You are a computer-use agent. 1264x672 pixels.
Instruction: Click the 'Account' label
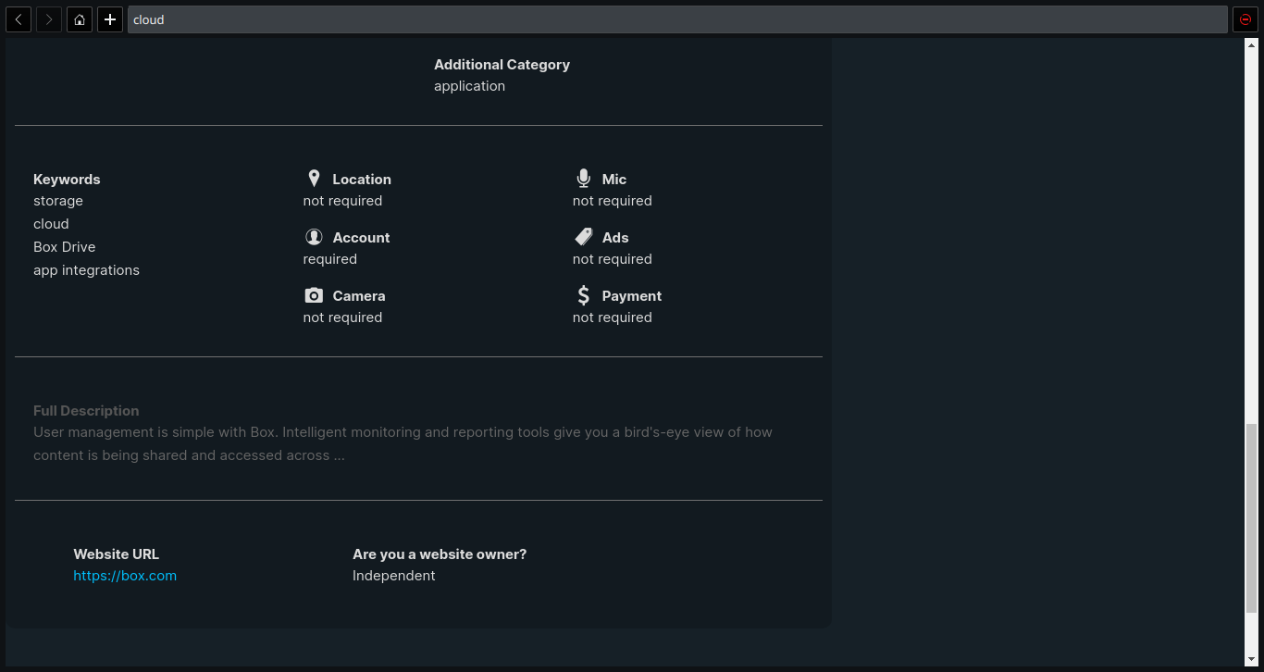(x=361, y=238)
